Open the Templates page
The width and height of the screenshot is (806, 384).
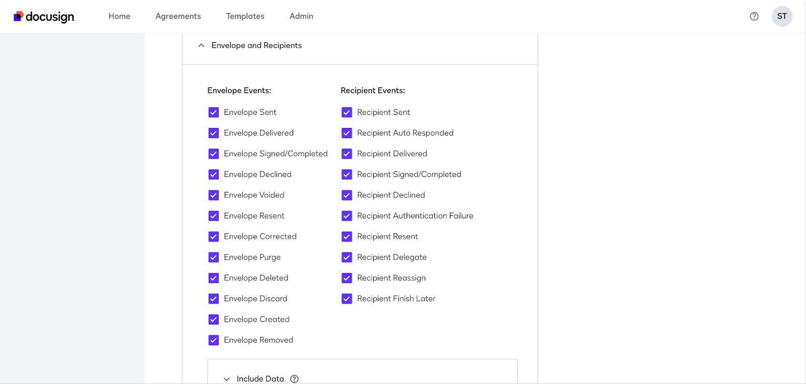[x=245, y=16]
